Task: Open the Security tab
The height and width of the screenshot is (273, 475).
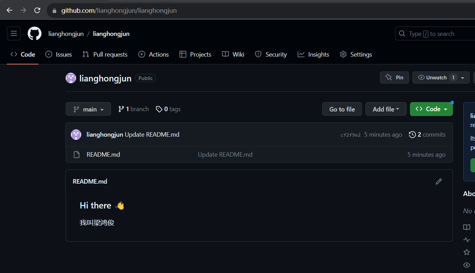Action: tap(271, 55)
